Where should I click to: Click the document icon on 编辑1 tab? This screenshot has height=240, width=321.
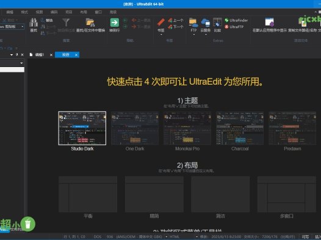click(x=31, y=55)
